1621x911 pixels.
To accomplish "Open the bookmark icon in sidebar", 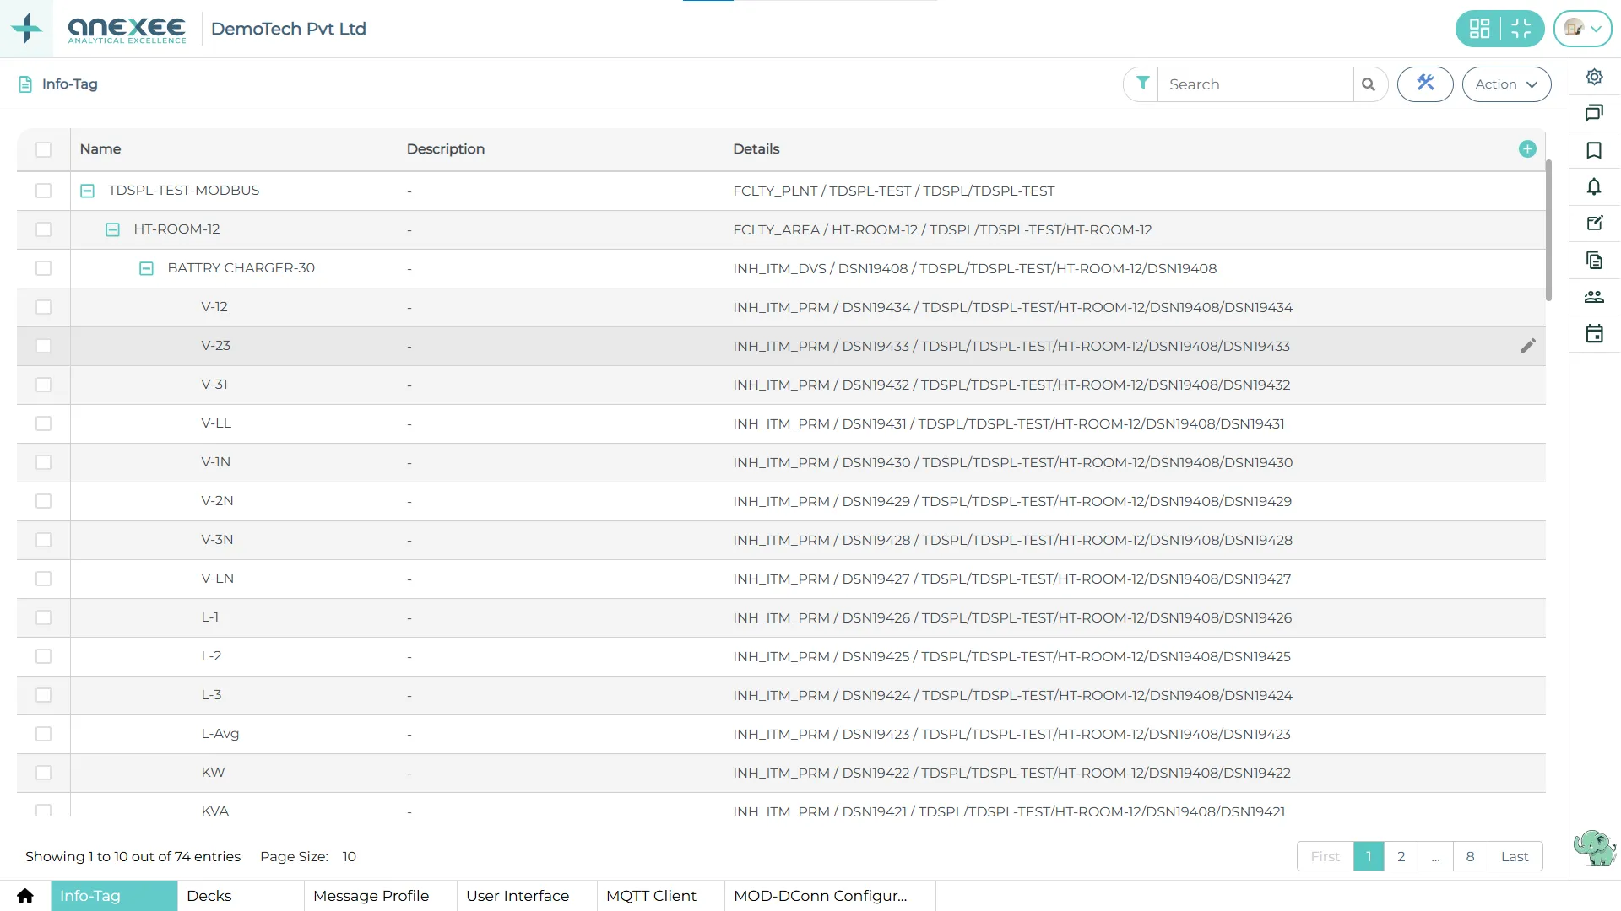I will click(1594, 151).
